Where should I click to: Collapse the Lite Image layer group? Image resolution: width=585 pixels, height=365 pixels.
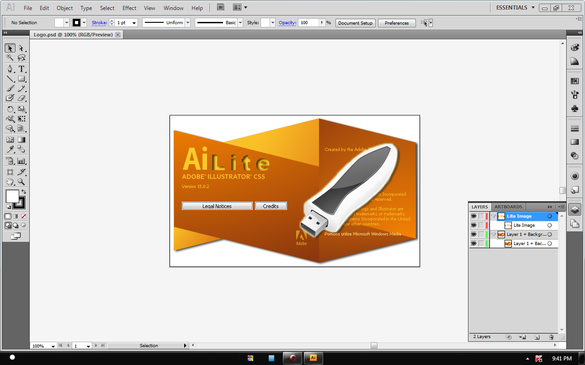click(493, 216)
